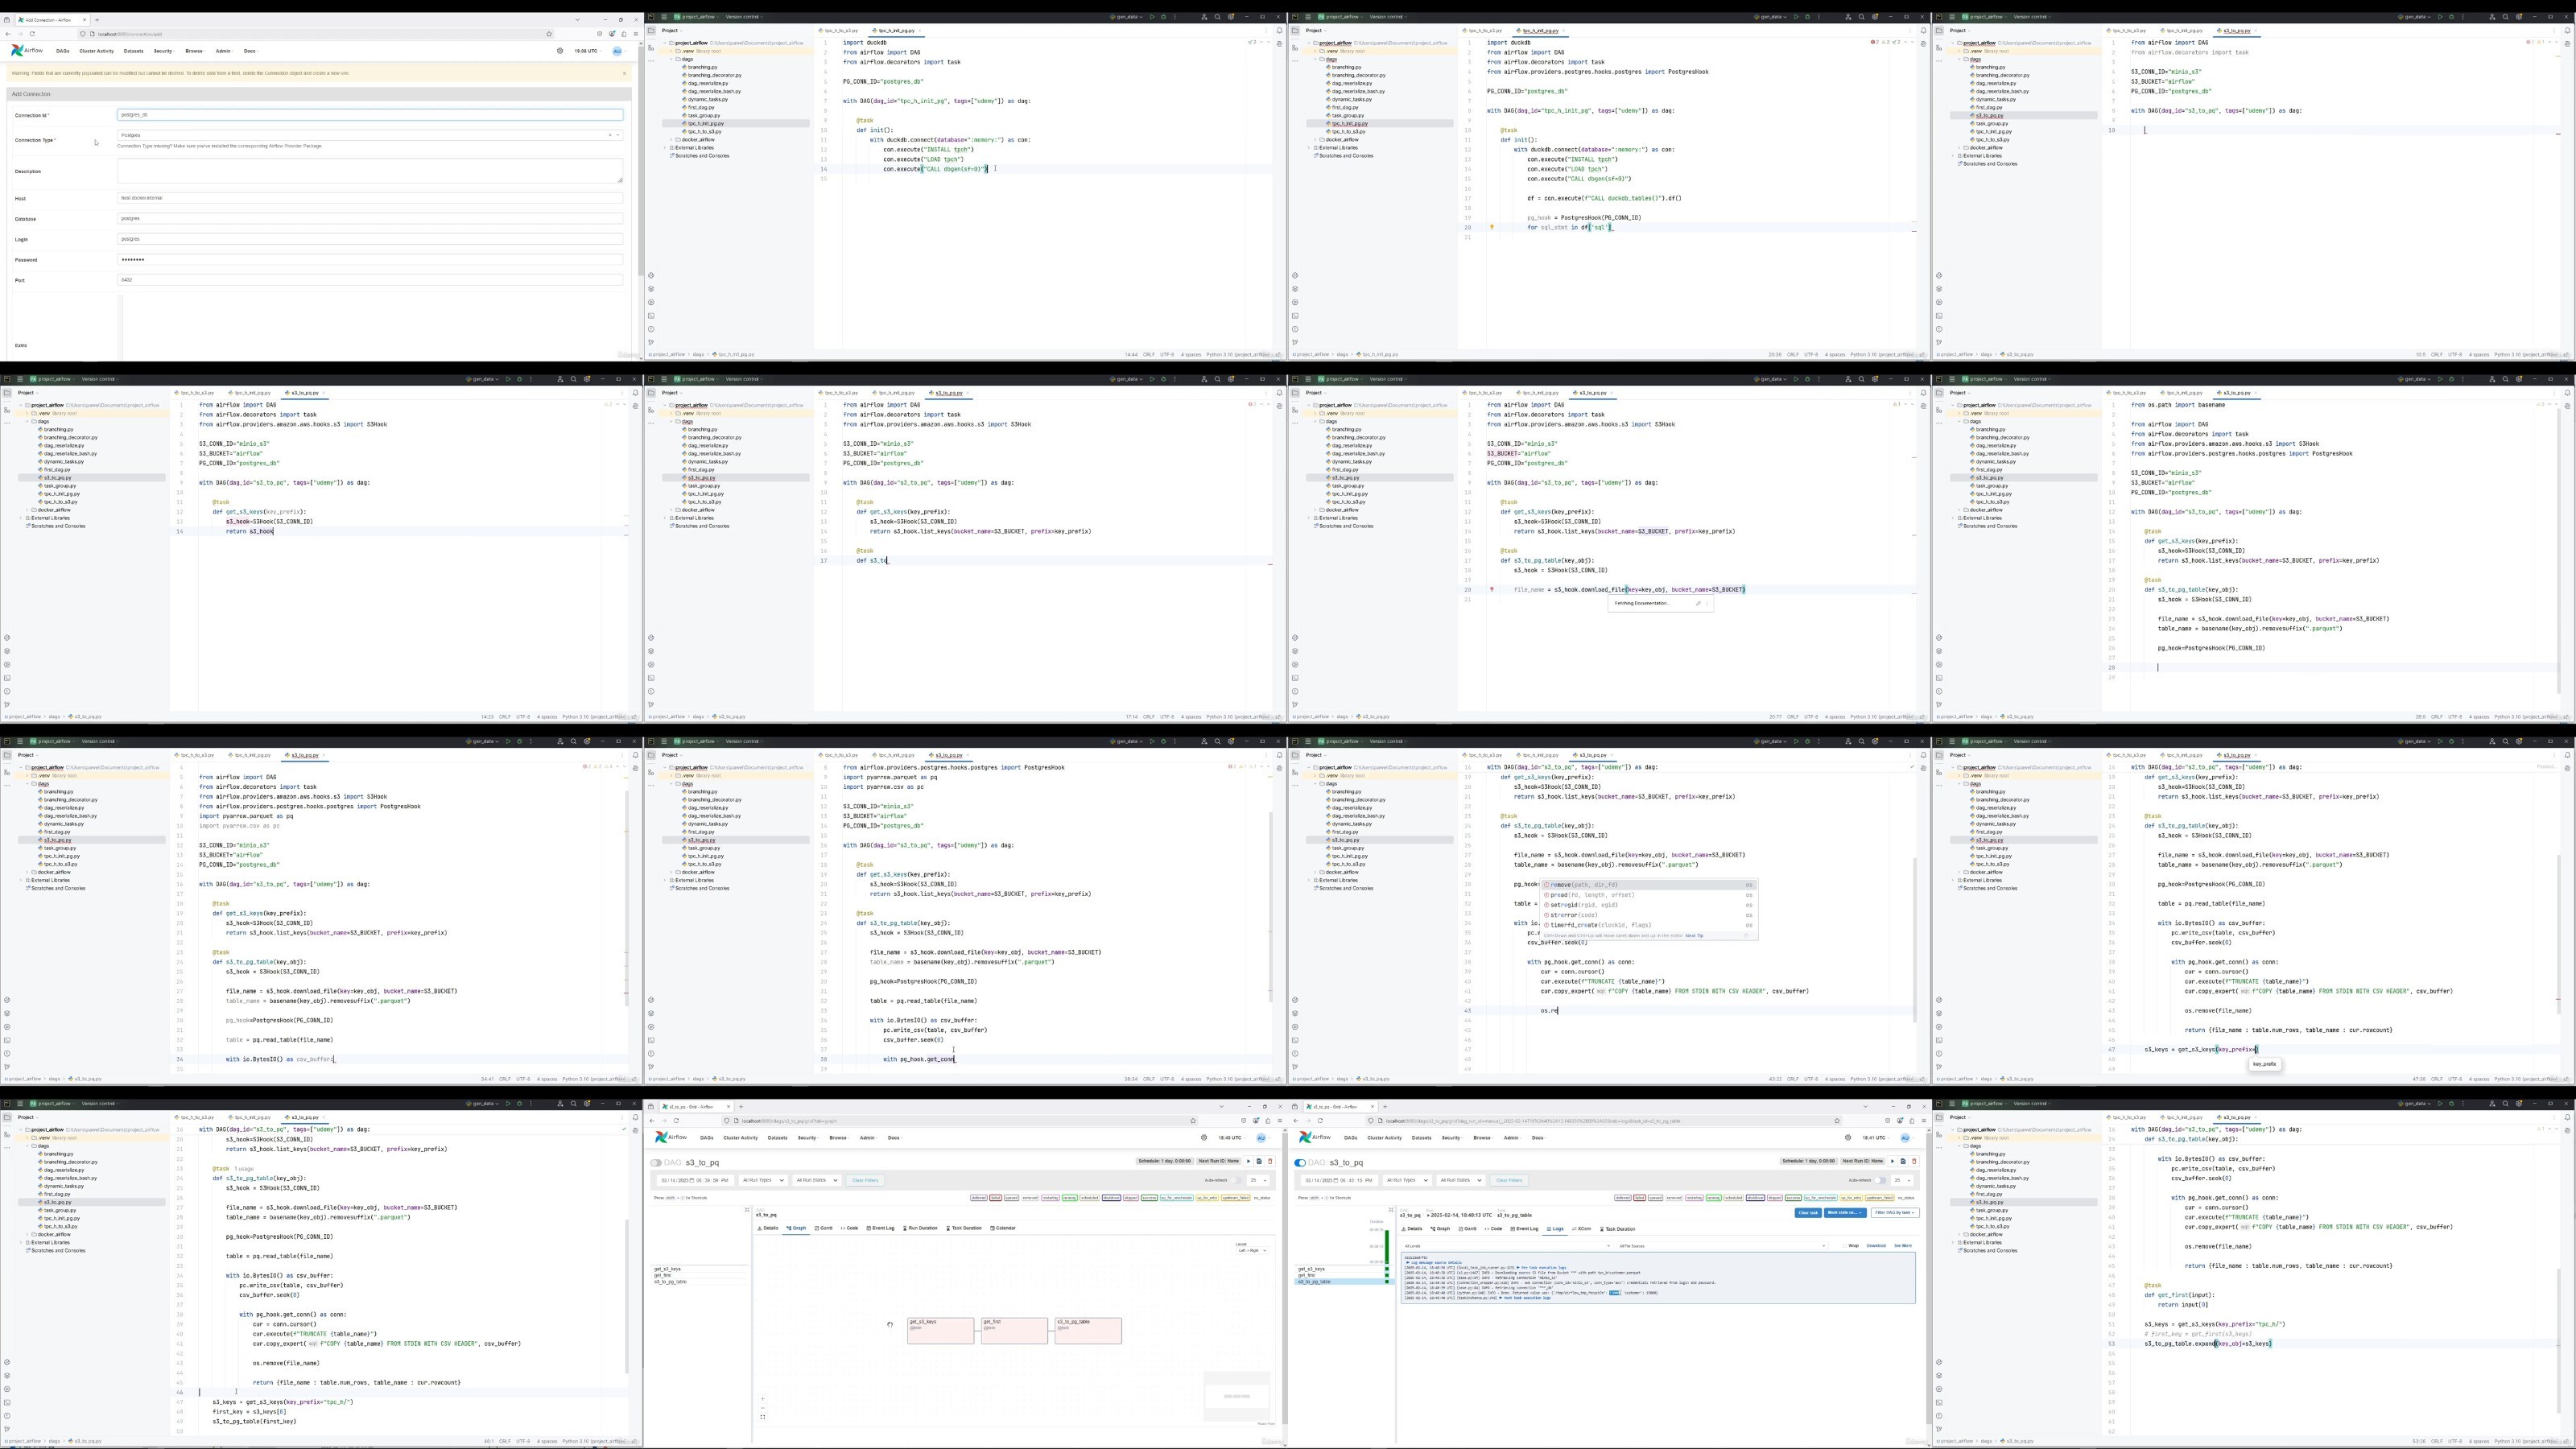The width and height of the screenshot is (2576, 1449).
Task: Open the extensions icon in Add Connection window
Action: pyautogui.click(x=624, y=34)
